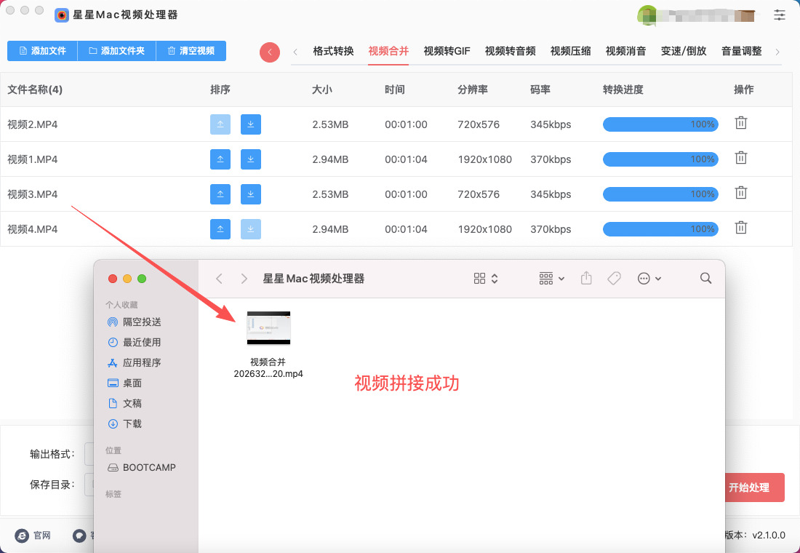Open the 视频转GIF tab
Viewport: 800px width, 553px height.
click(x=447, y=51)
